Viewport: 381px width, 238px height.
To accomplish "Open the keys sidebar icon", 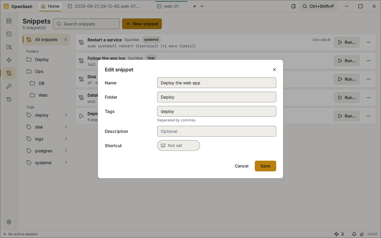I will (9, 86).
